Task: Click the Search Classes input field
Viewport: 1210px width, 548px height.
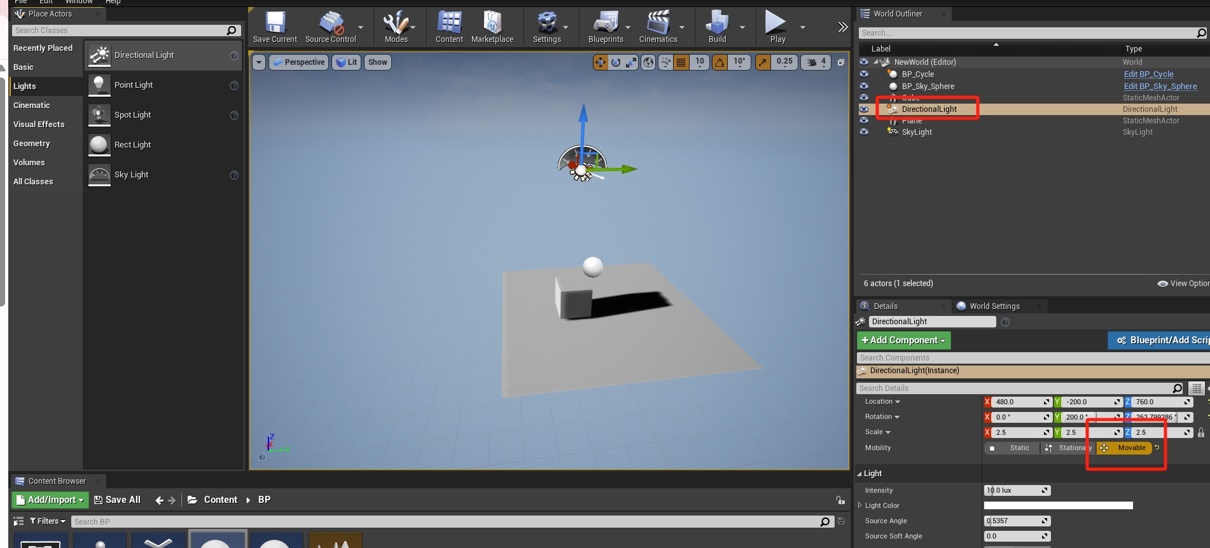Action: [120, 31]
